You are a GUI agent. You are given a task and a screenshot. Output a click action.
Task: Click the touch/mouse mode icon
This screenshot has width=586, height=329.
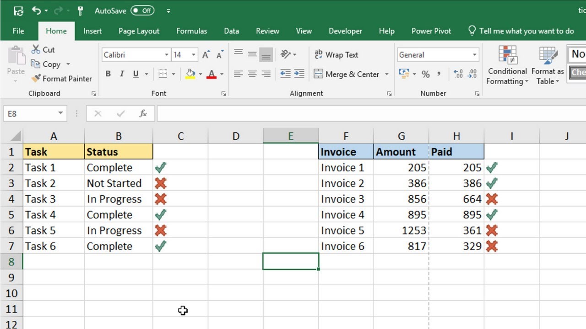81,11
